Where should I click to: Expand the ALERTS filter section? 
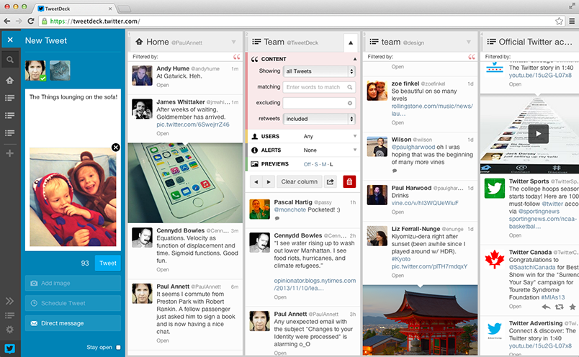coord(303,150)
